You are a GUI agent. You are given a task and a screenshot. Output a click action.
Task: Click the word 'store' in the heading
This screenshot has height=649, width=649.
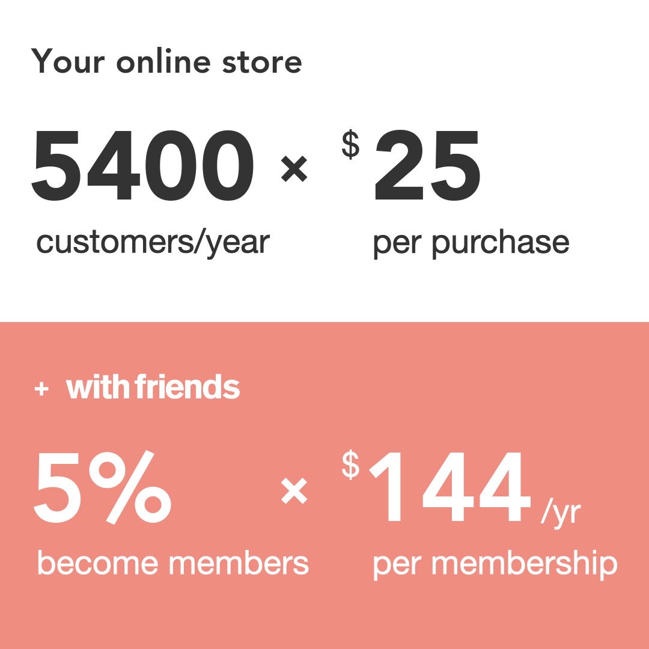261,62
